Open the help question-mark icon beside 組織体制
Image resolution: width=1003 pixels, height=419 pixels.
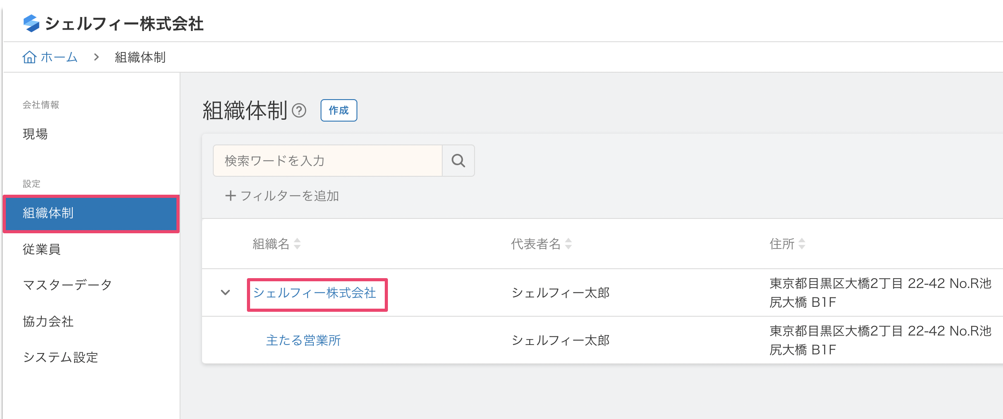click(x=299, y=110)
